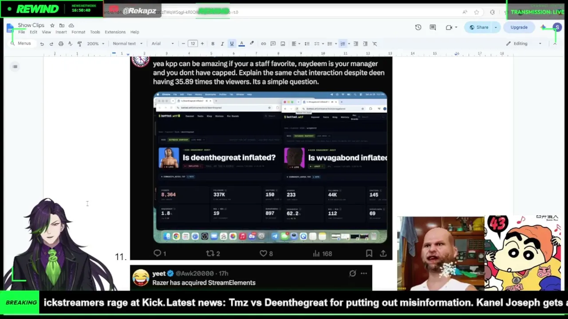Ask Gemini using the sparkle icon
Screen dimensions: 568x319
pyautogui.click(x=543, y=27)
